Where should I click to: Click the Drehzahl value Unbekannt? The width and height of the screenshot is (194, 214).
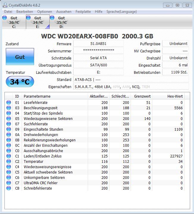point(176,58)
